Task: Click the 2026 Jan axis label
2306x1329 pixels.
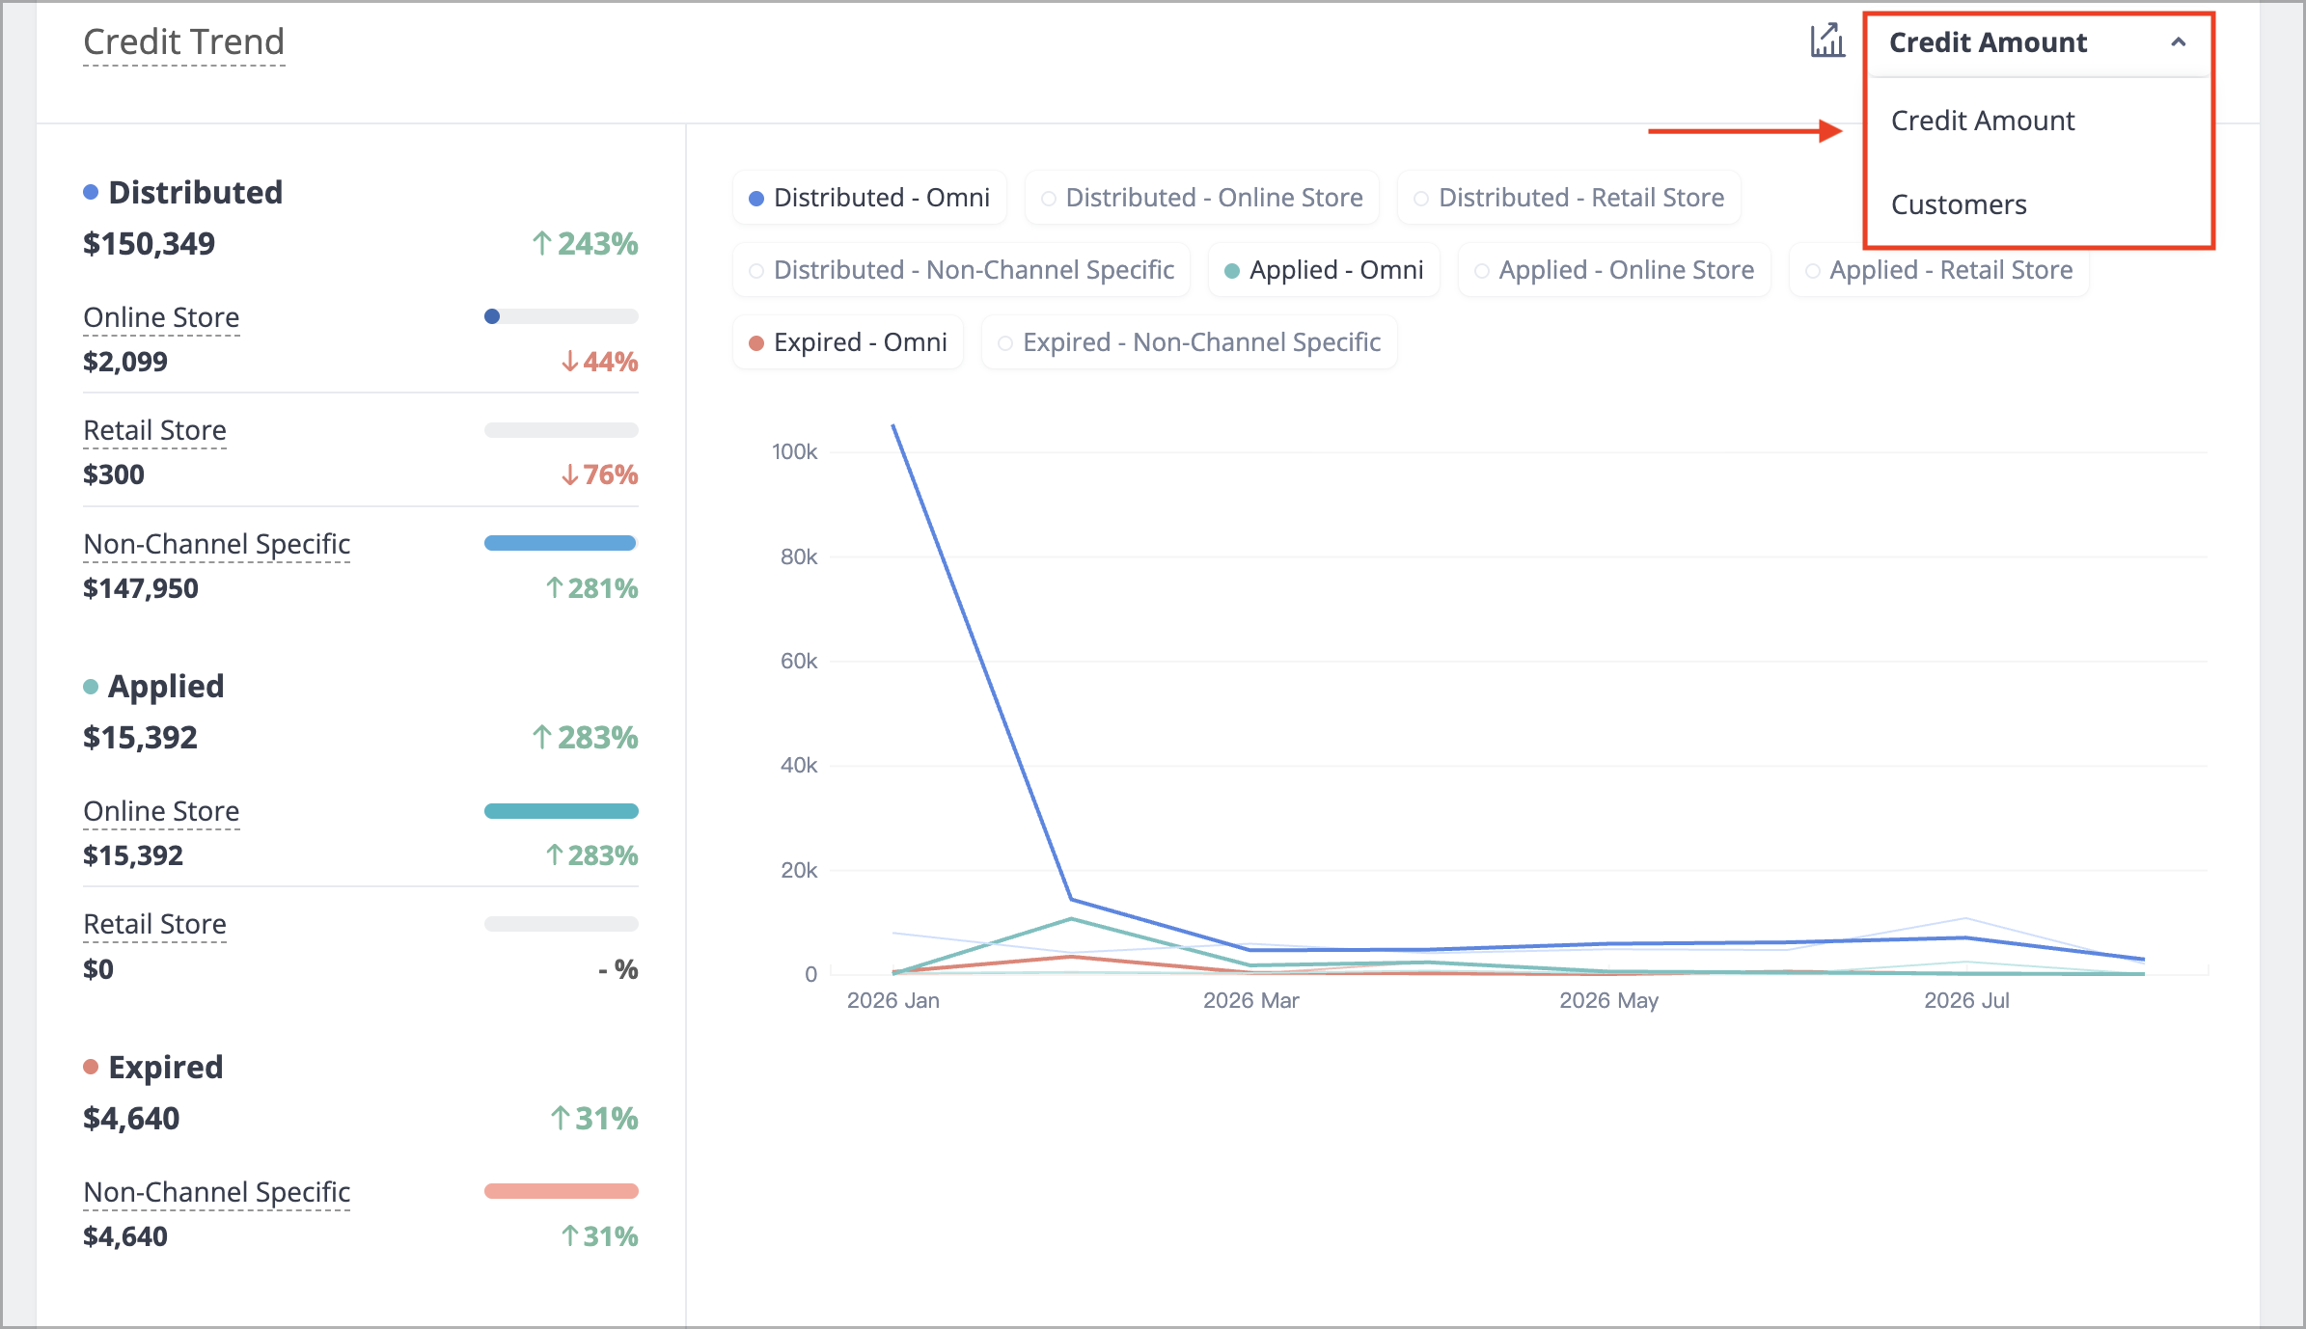Action: (893, 1000)
